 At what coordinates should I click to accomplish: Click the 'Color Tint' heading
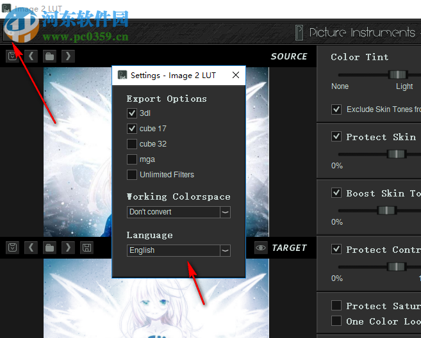[359, 57]
